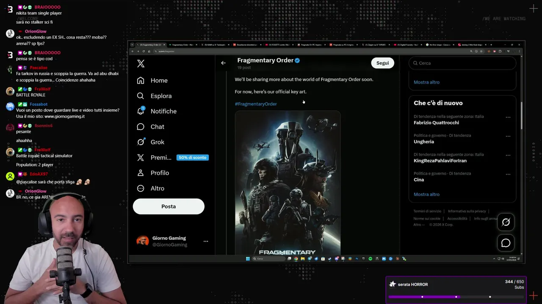Click the 344 / 650 Subs counter
The width and height of the screenshot is (542, 304).
click(514, 284)
